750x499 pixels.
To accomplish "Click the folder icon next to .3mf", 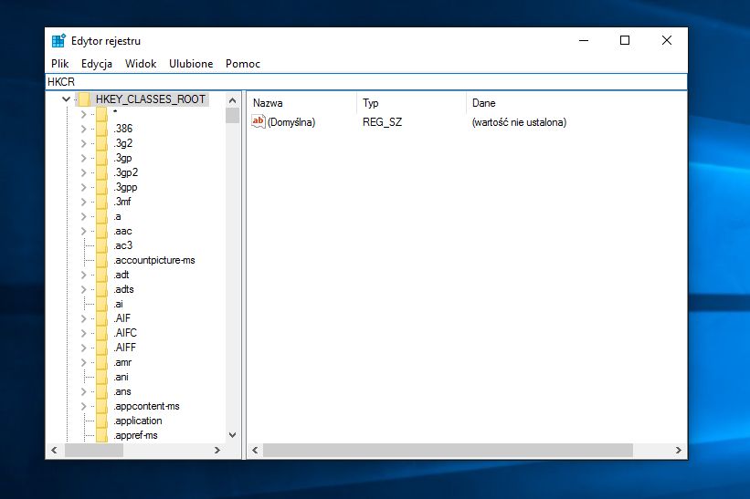I will click(101, 202).
